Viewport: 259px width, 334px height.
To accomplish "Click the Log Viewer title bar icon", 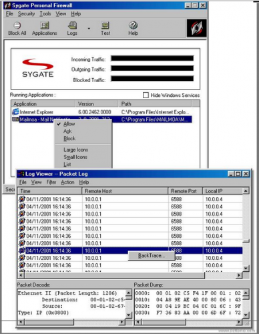I will (x=21, y=174).
